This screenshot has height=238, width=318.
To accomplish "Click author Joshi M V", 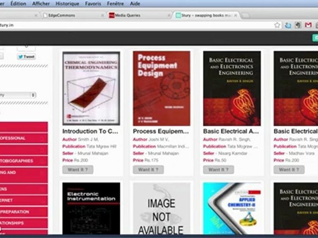I will tap(159, 139).
